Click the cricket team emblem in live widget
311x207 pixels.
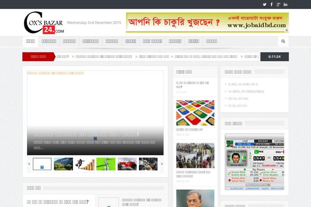pyautogui.click(x=230, y=144)
